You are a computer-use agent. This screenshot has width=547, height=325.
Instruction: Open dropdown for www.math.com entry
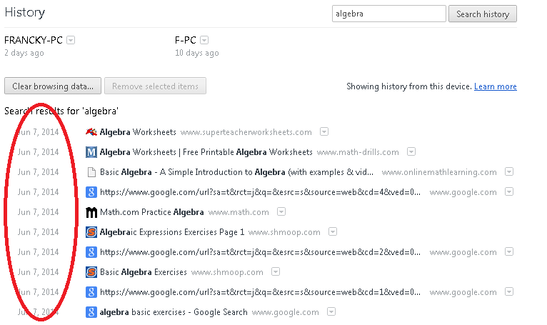pyautogui.click(x=281, y=212)
